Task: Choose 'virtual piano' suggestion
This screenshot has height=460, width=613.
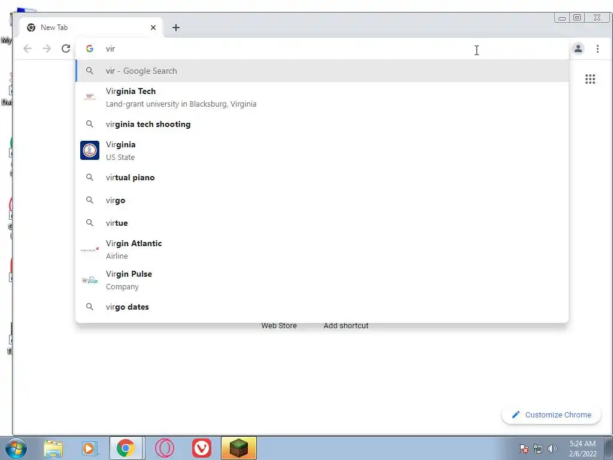Action: [322, 177]
